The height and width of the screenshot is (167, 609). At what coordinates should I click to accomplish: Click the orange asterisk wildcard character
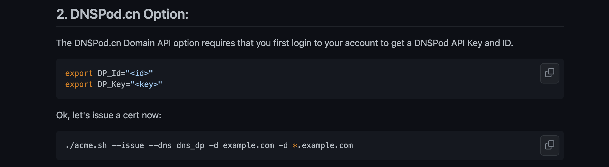[295, 146]
